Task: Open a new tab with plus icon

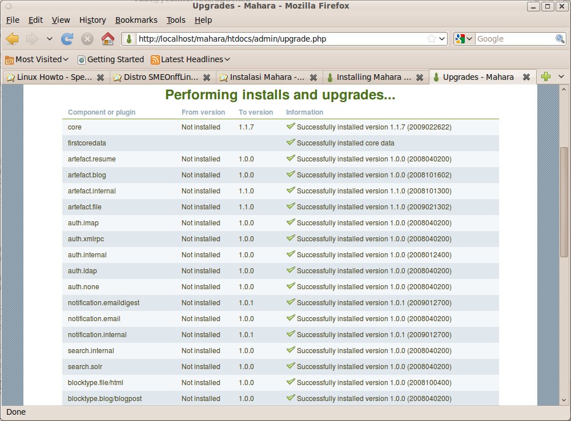Action: [546, 77]
